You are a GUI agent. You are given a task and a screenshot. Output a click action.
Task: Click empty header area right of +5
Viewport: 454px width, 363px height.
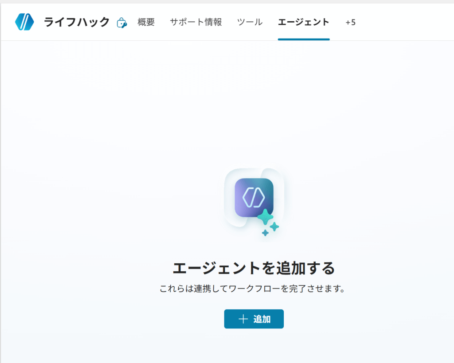click(x=403, y=22)
